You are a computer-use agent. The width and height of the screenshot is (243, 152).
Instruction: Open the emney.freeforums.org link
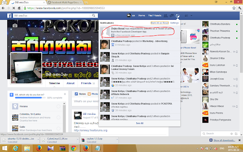90,130
